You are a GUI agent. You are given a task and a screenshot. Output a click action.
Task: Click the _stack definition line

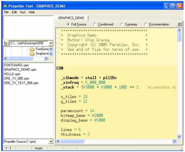[100, 87]
